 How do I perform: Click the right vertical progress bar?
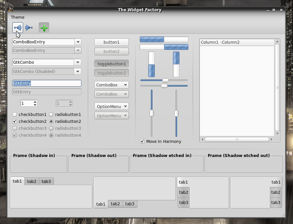click(176, 64)
